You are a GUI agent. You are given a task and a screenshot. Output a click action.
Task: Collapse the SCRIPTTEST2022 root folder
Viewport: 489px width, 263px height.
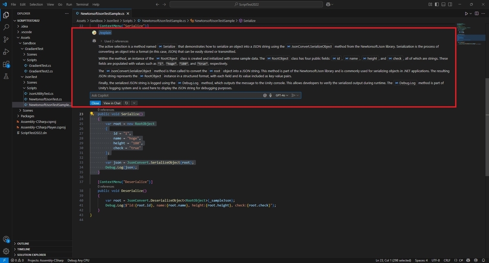coord(42,21)
